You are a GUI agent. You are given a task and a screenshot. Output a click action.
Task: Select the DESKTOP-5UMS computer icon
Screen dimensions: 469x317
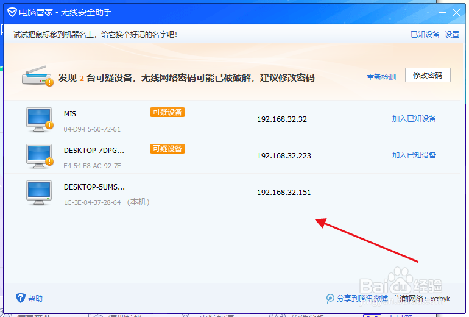coord(39,193)
